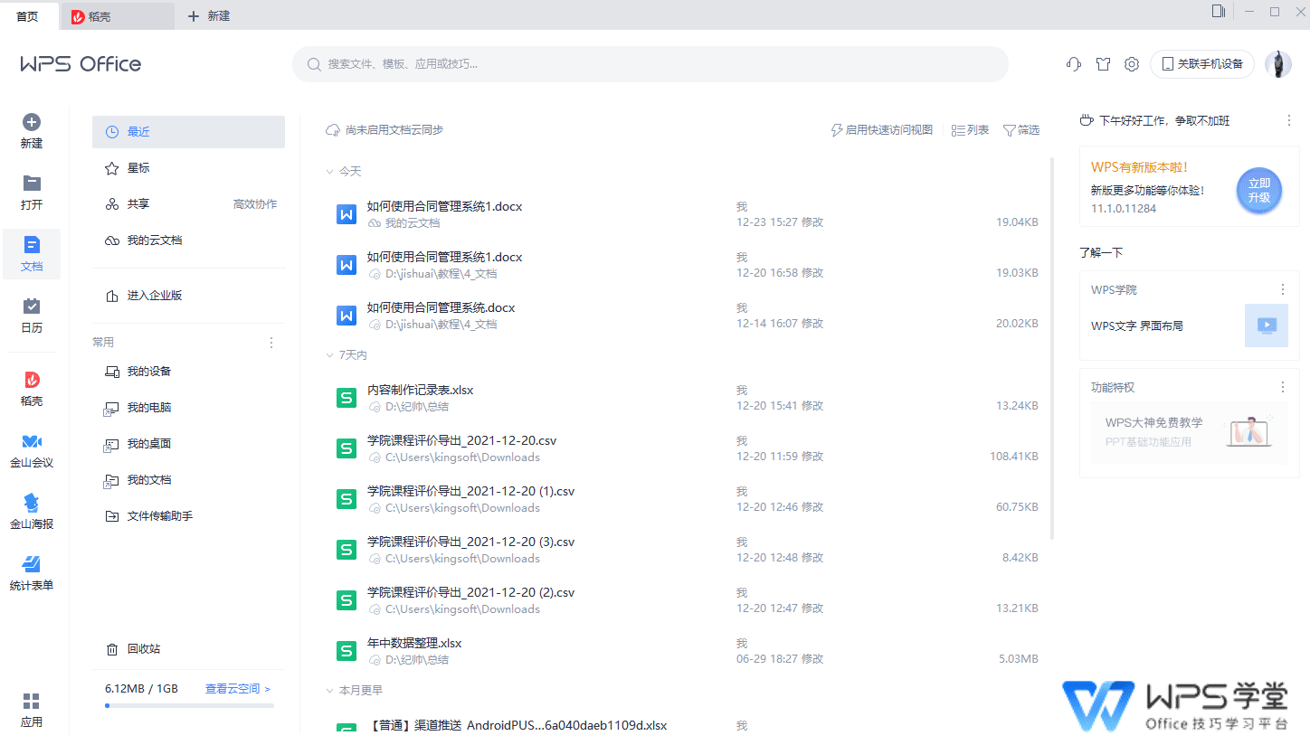Open the 日历 calendar icon
Viewport: 1310px width, 745px height.
tap(32, 306)
